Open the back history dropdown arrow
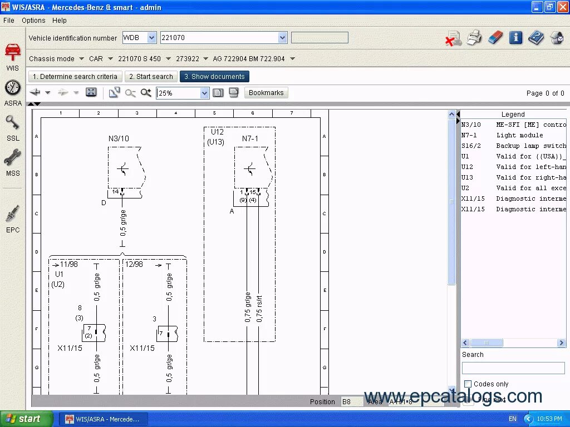Image resolution: width=570 pixels, height=427 pixels. (48, 93)
